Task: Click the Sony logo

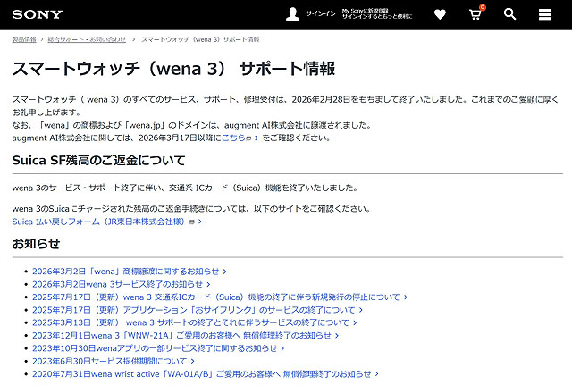Action: coord(29,13)
